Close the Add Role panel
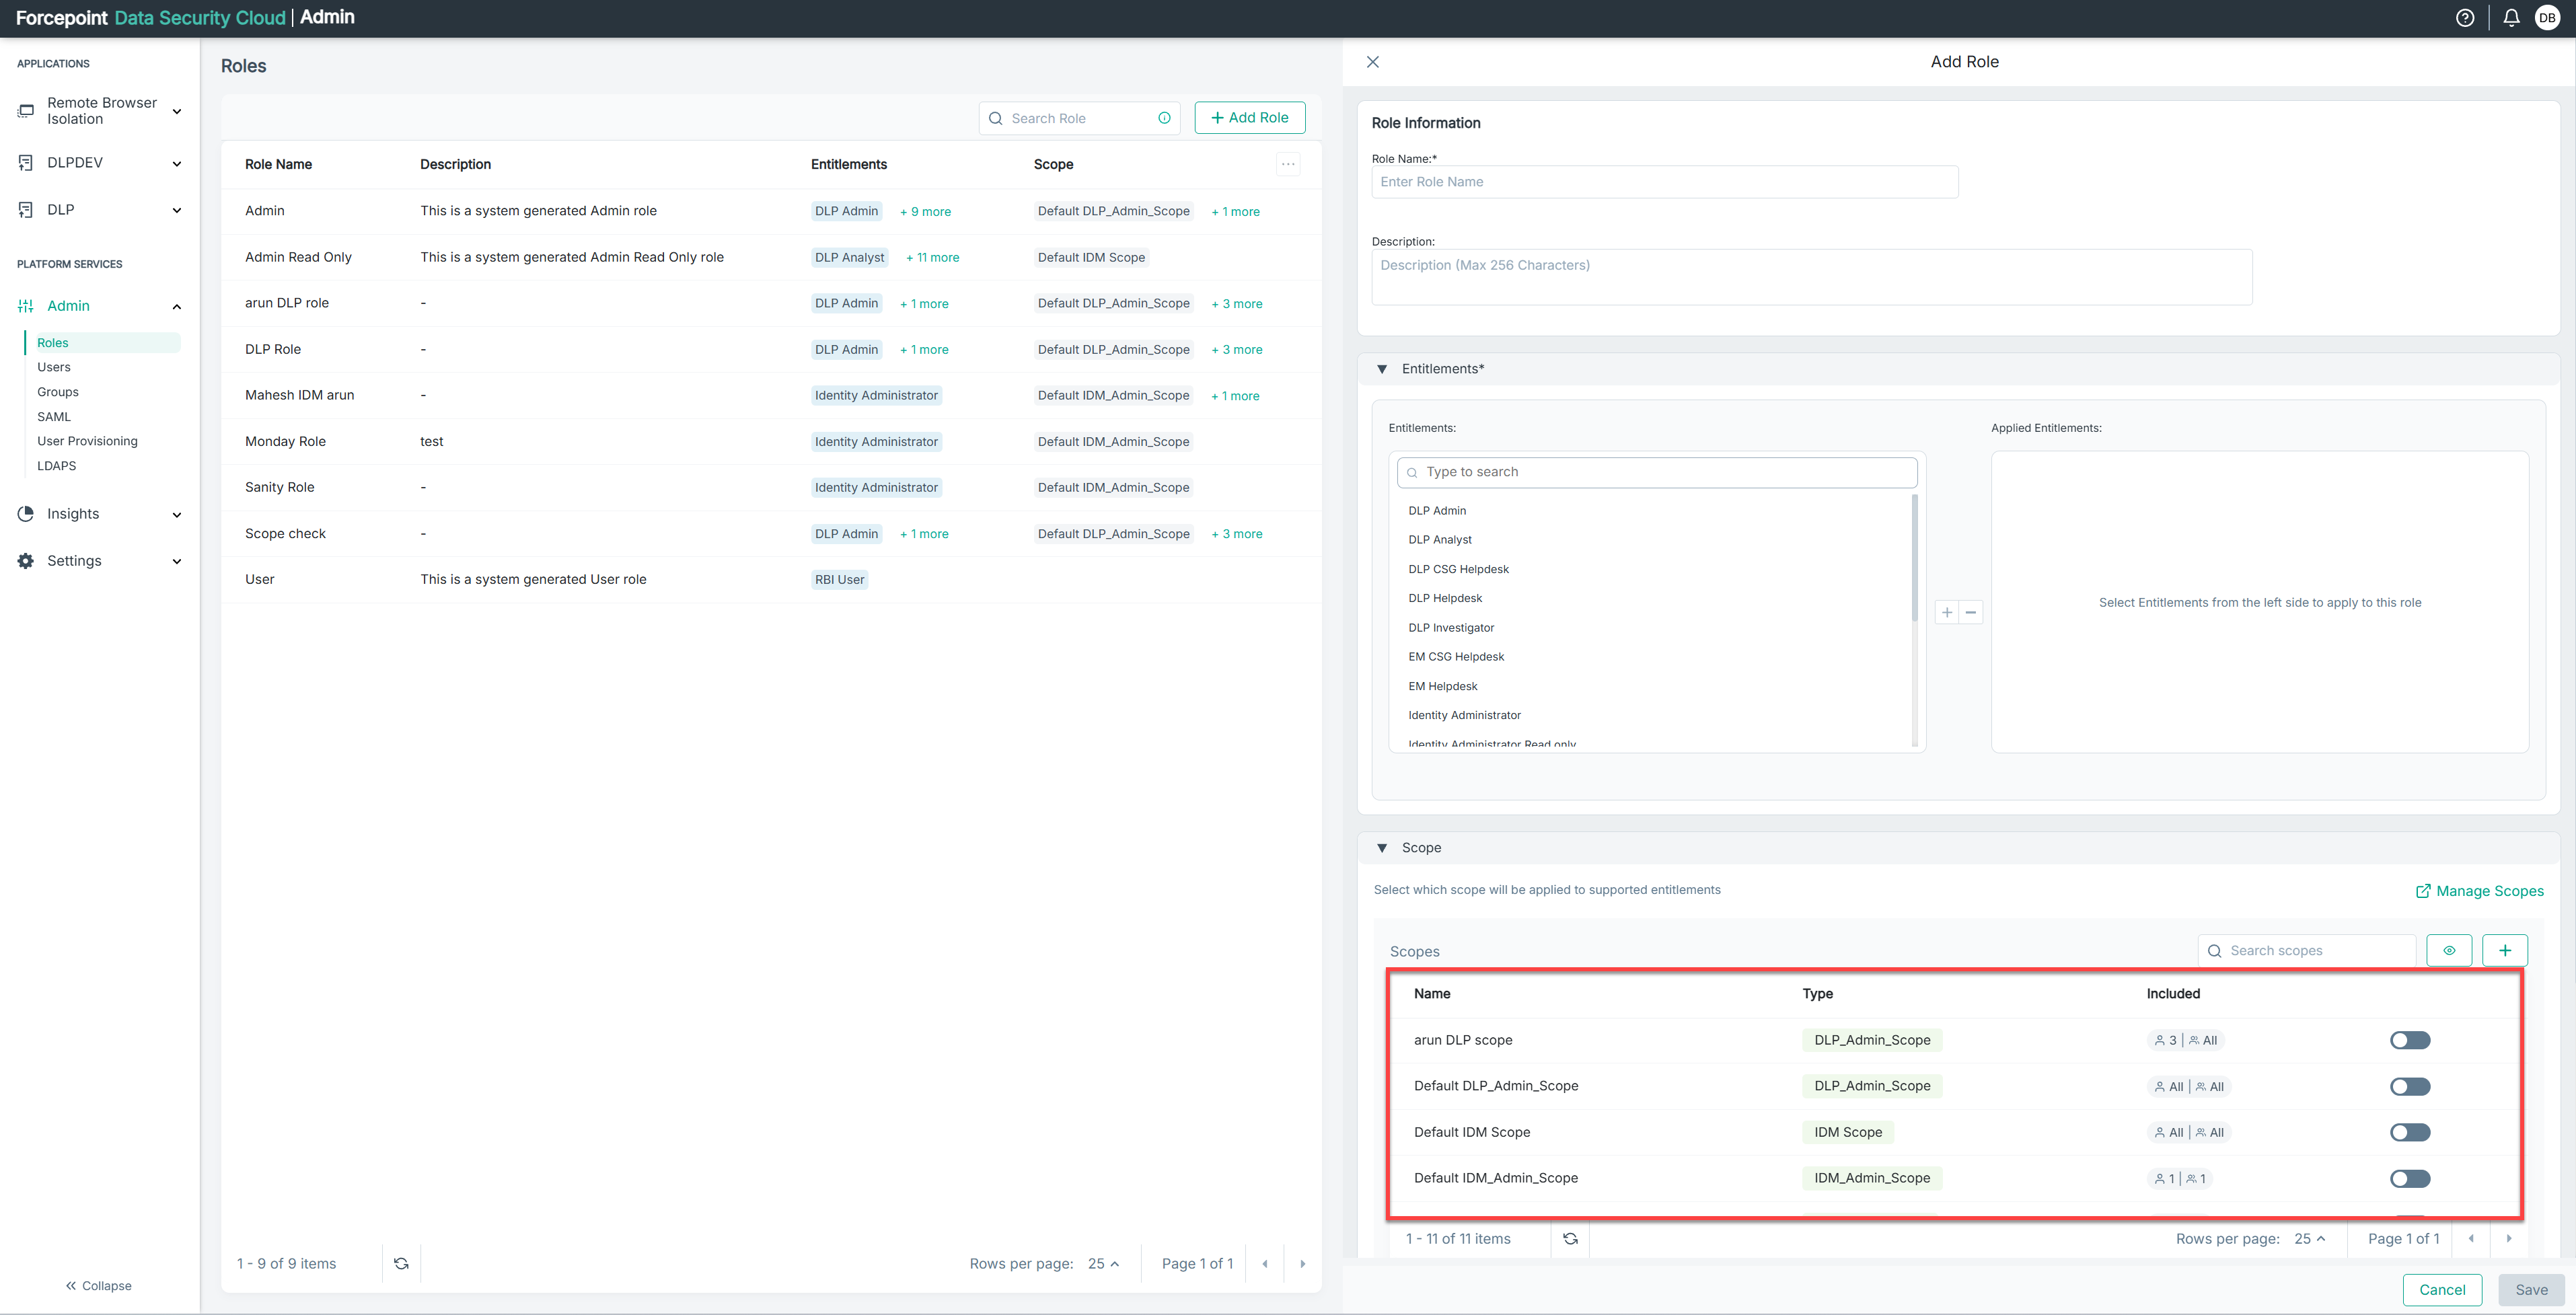This screenshot has width=2576, height=1315. pyautogui.click(x=1373, y=62)
